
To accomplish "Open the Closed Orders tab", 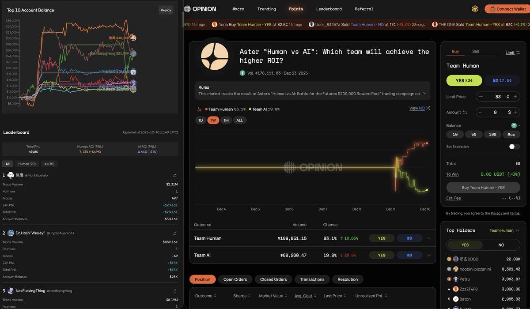I will coord(273,279).
